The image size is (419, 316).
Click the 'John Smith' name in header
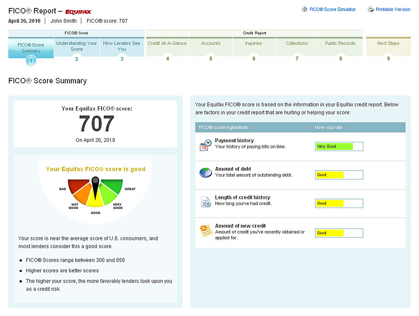click(64, 21)
